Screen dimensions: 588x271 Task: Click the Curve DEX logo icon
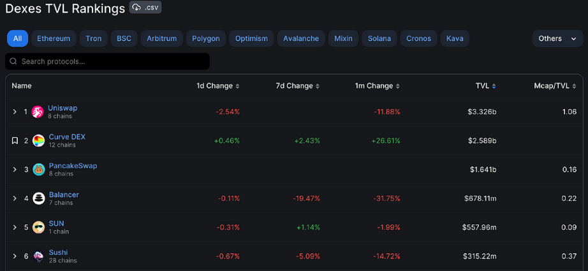coord(38,140)
